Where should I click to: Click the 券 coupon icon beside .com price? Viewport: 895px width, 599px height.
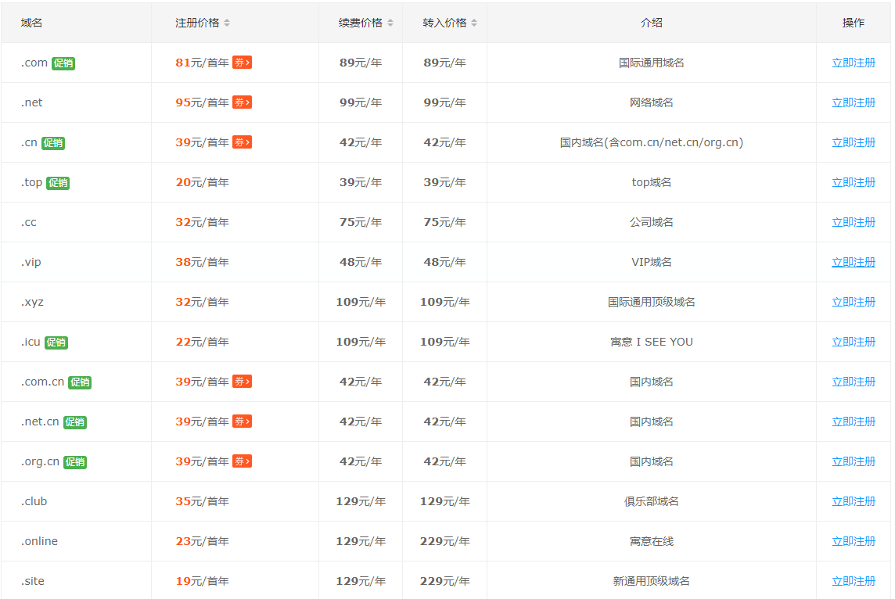[243, 62]
